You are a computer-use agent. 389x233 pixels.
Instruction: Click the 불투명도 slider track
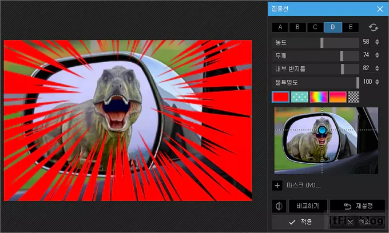(315, 82)
